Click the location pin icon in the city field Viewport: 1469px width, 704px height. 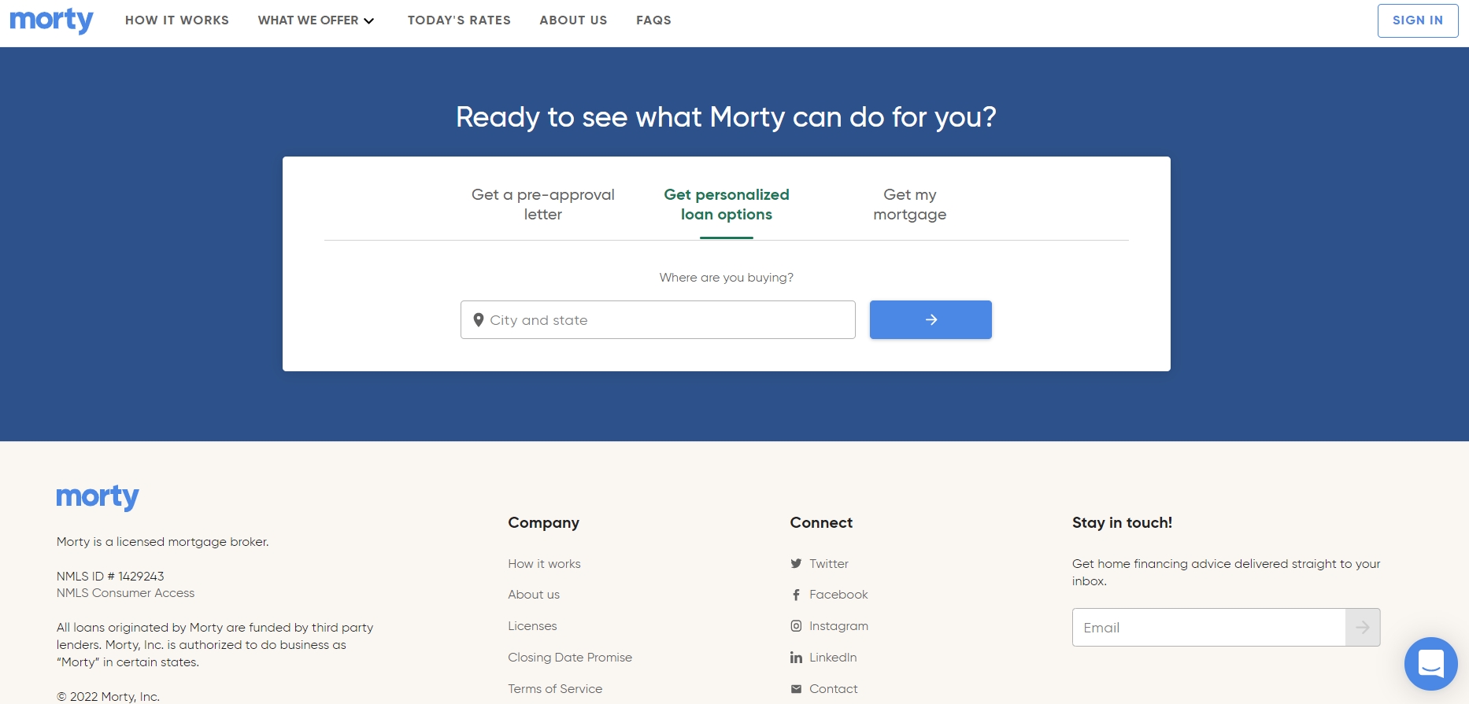(478, 320)
